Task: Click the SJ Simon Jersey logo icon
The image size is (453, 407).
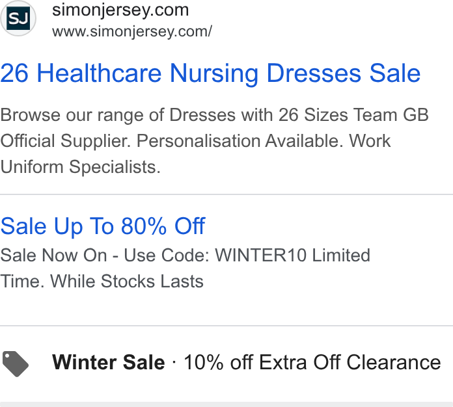Action: pyautogui.click(x=18, y=18)
